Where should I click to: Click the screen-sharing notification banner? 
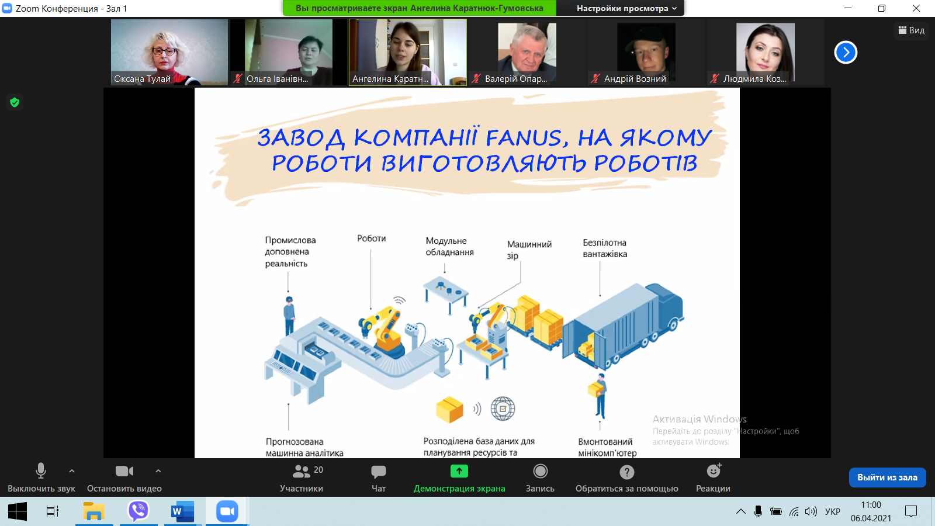click(x=420, y=8)
